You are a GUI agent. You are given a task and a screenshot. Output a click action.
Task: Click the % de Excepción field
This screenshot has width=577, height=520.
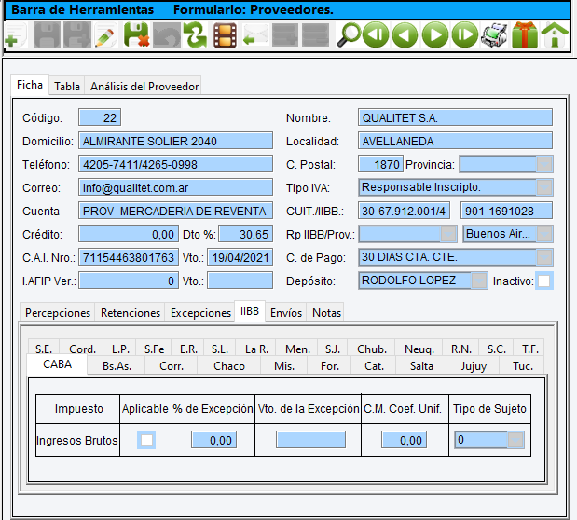point(213,440)
